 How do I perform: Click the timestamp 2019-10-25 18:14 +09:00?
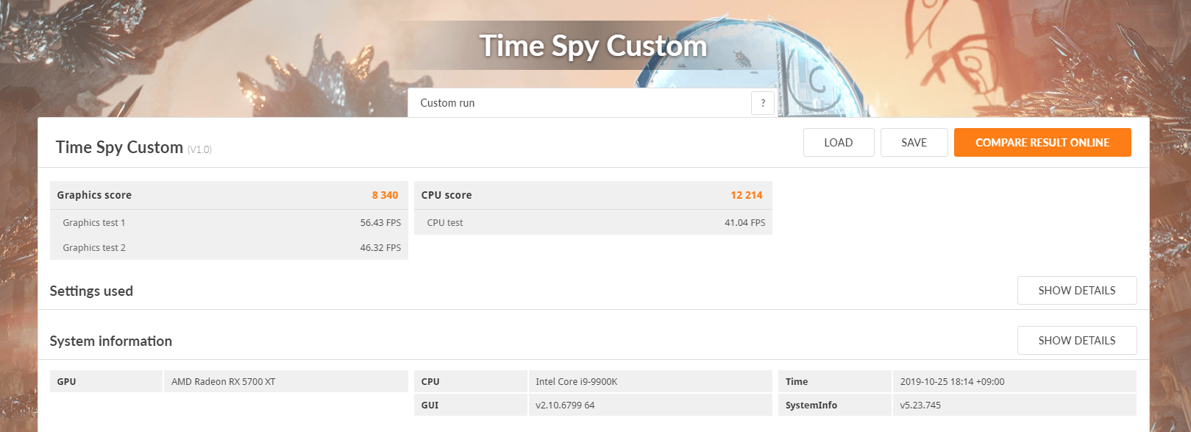(x=952, y=382)
